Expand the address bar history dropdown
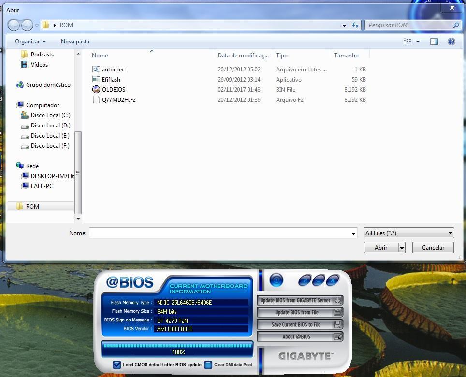 point(344,25)
